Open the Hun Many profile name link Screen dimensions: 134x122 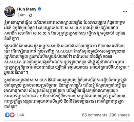click(27, 9)
